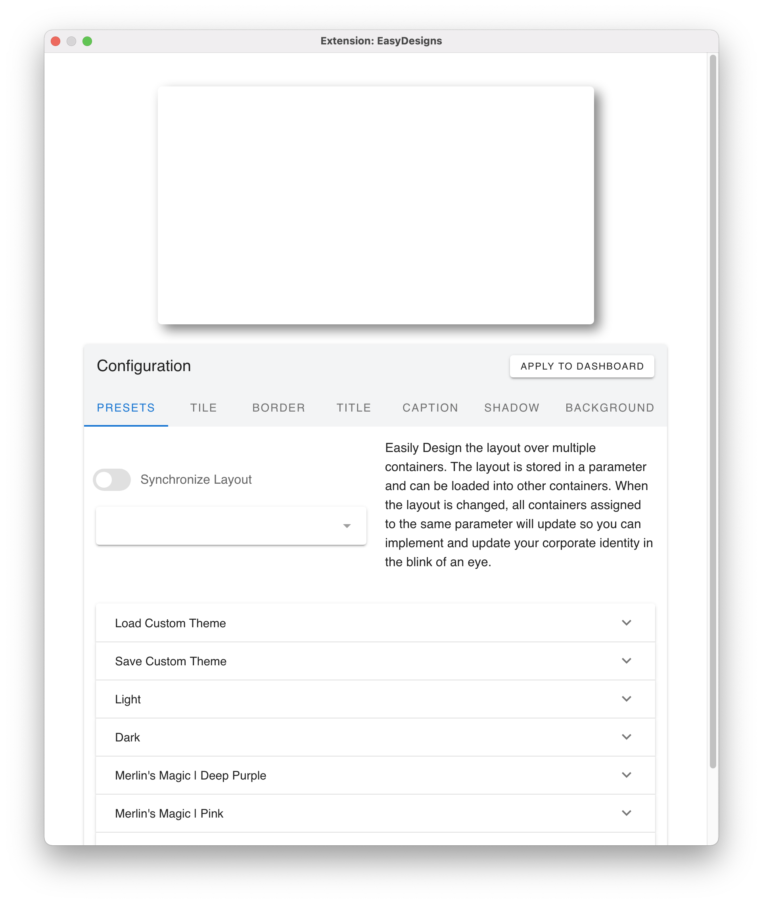Screen dimensions: 763x904
Task: Toggle the Synchronize Layout switch
Action: [111, 479]
